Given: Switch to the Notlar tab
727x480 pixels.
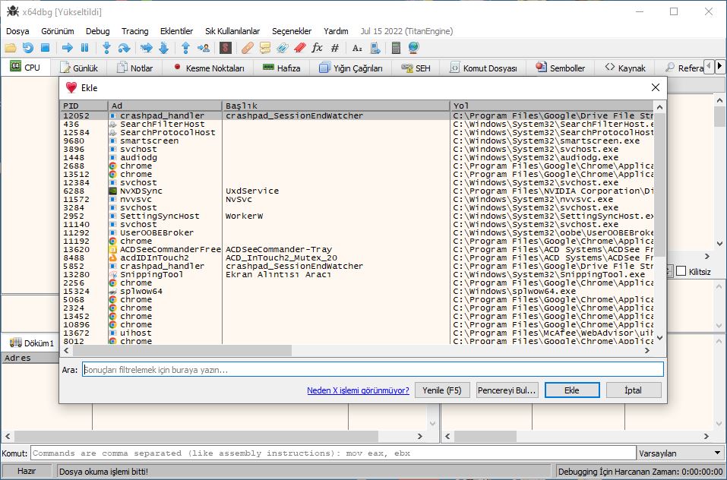Looking at the screenshot, I should coord(135,68).
